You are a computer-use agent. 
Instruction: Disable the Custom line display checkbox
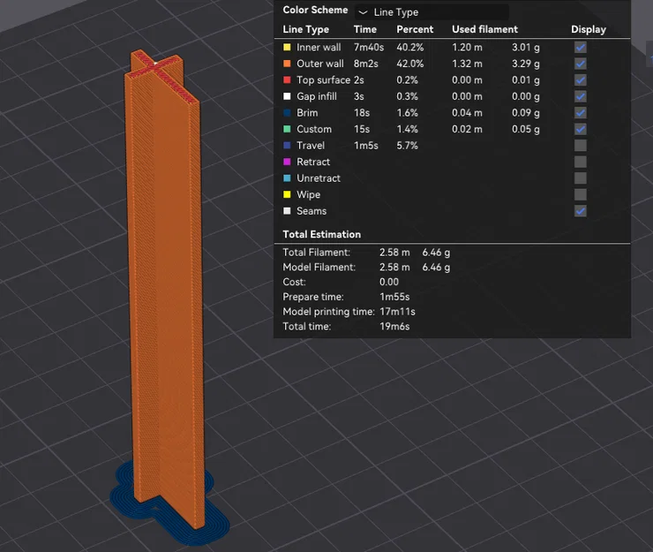pyautogui.click(x=580, y=129)
